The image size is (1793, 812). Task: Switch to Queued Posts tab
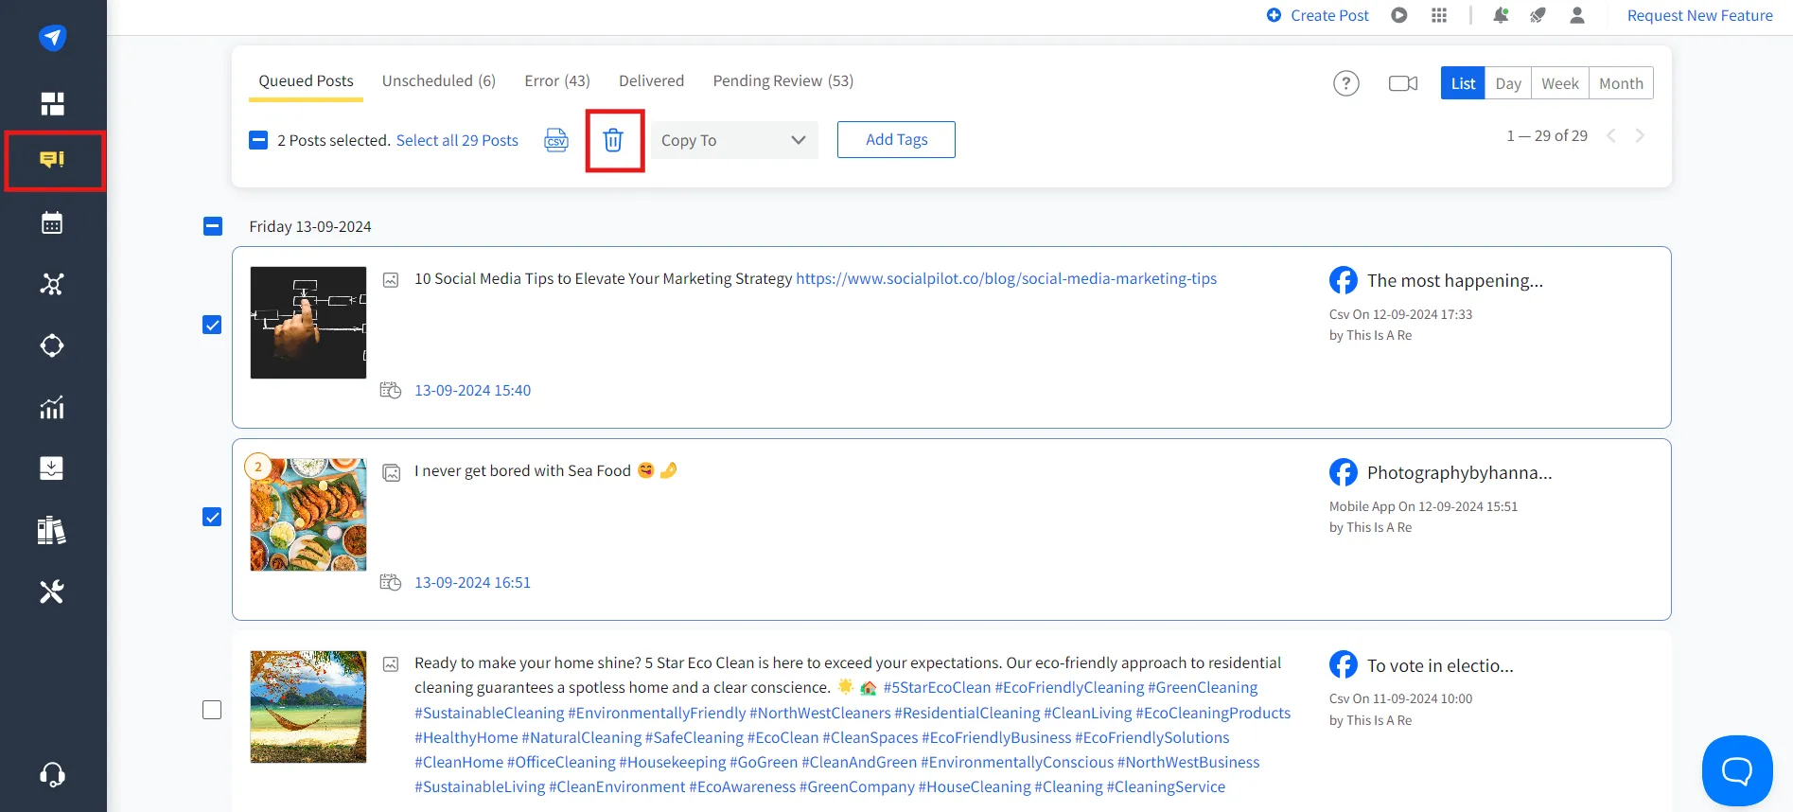click(307, 81)
